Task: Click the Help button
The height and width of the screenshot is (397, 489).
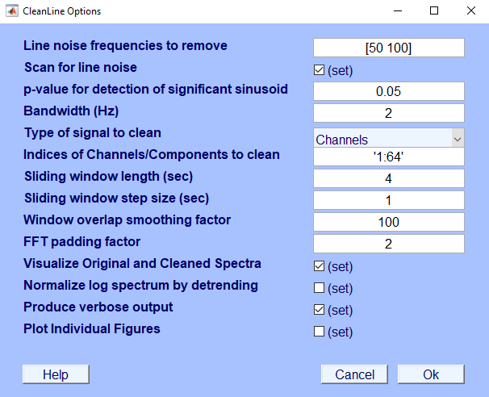Action: point(55,374)
